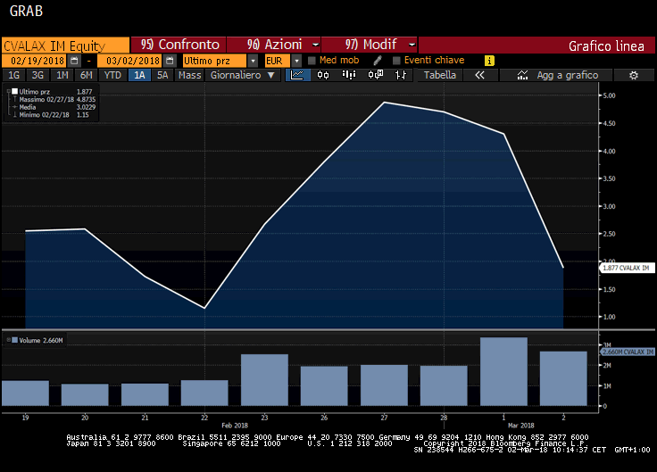
Task: Select the line chart type icon
Action: 298,76
